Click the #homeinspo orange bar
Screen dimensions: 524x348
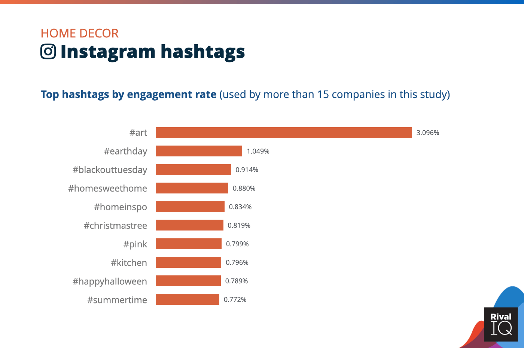tap(190, 207)
